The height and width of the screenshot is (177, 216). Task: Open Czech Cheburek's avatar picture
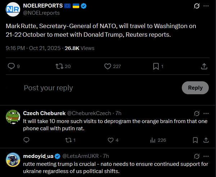pyautogui.click(x=13, y=116)
